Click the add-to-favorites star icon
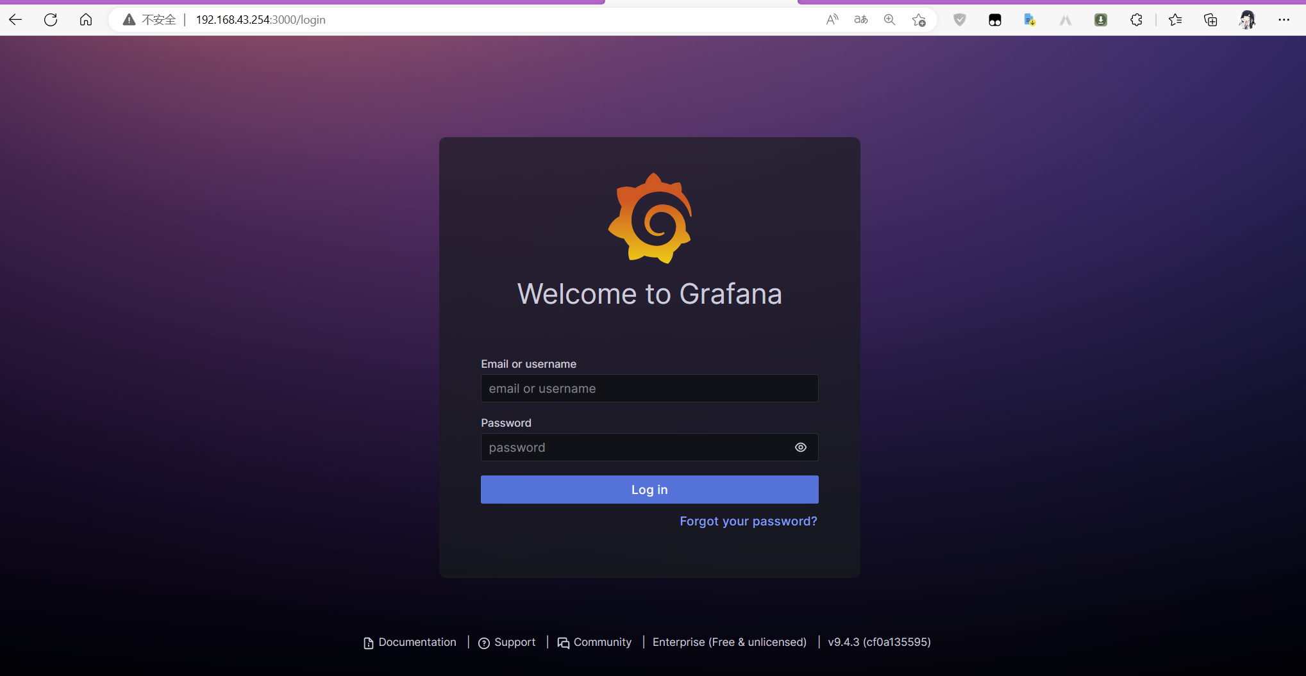The width and height of the screenshot is (1306, 676). tap(919, 19)
